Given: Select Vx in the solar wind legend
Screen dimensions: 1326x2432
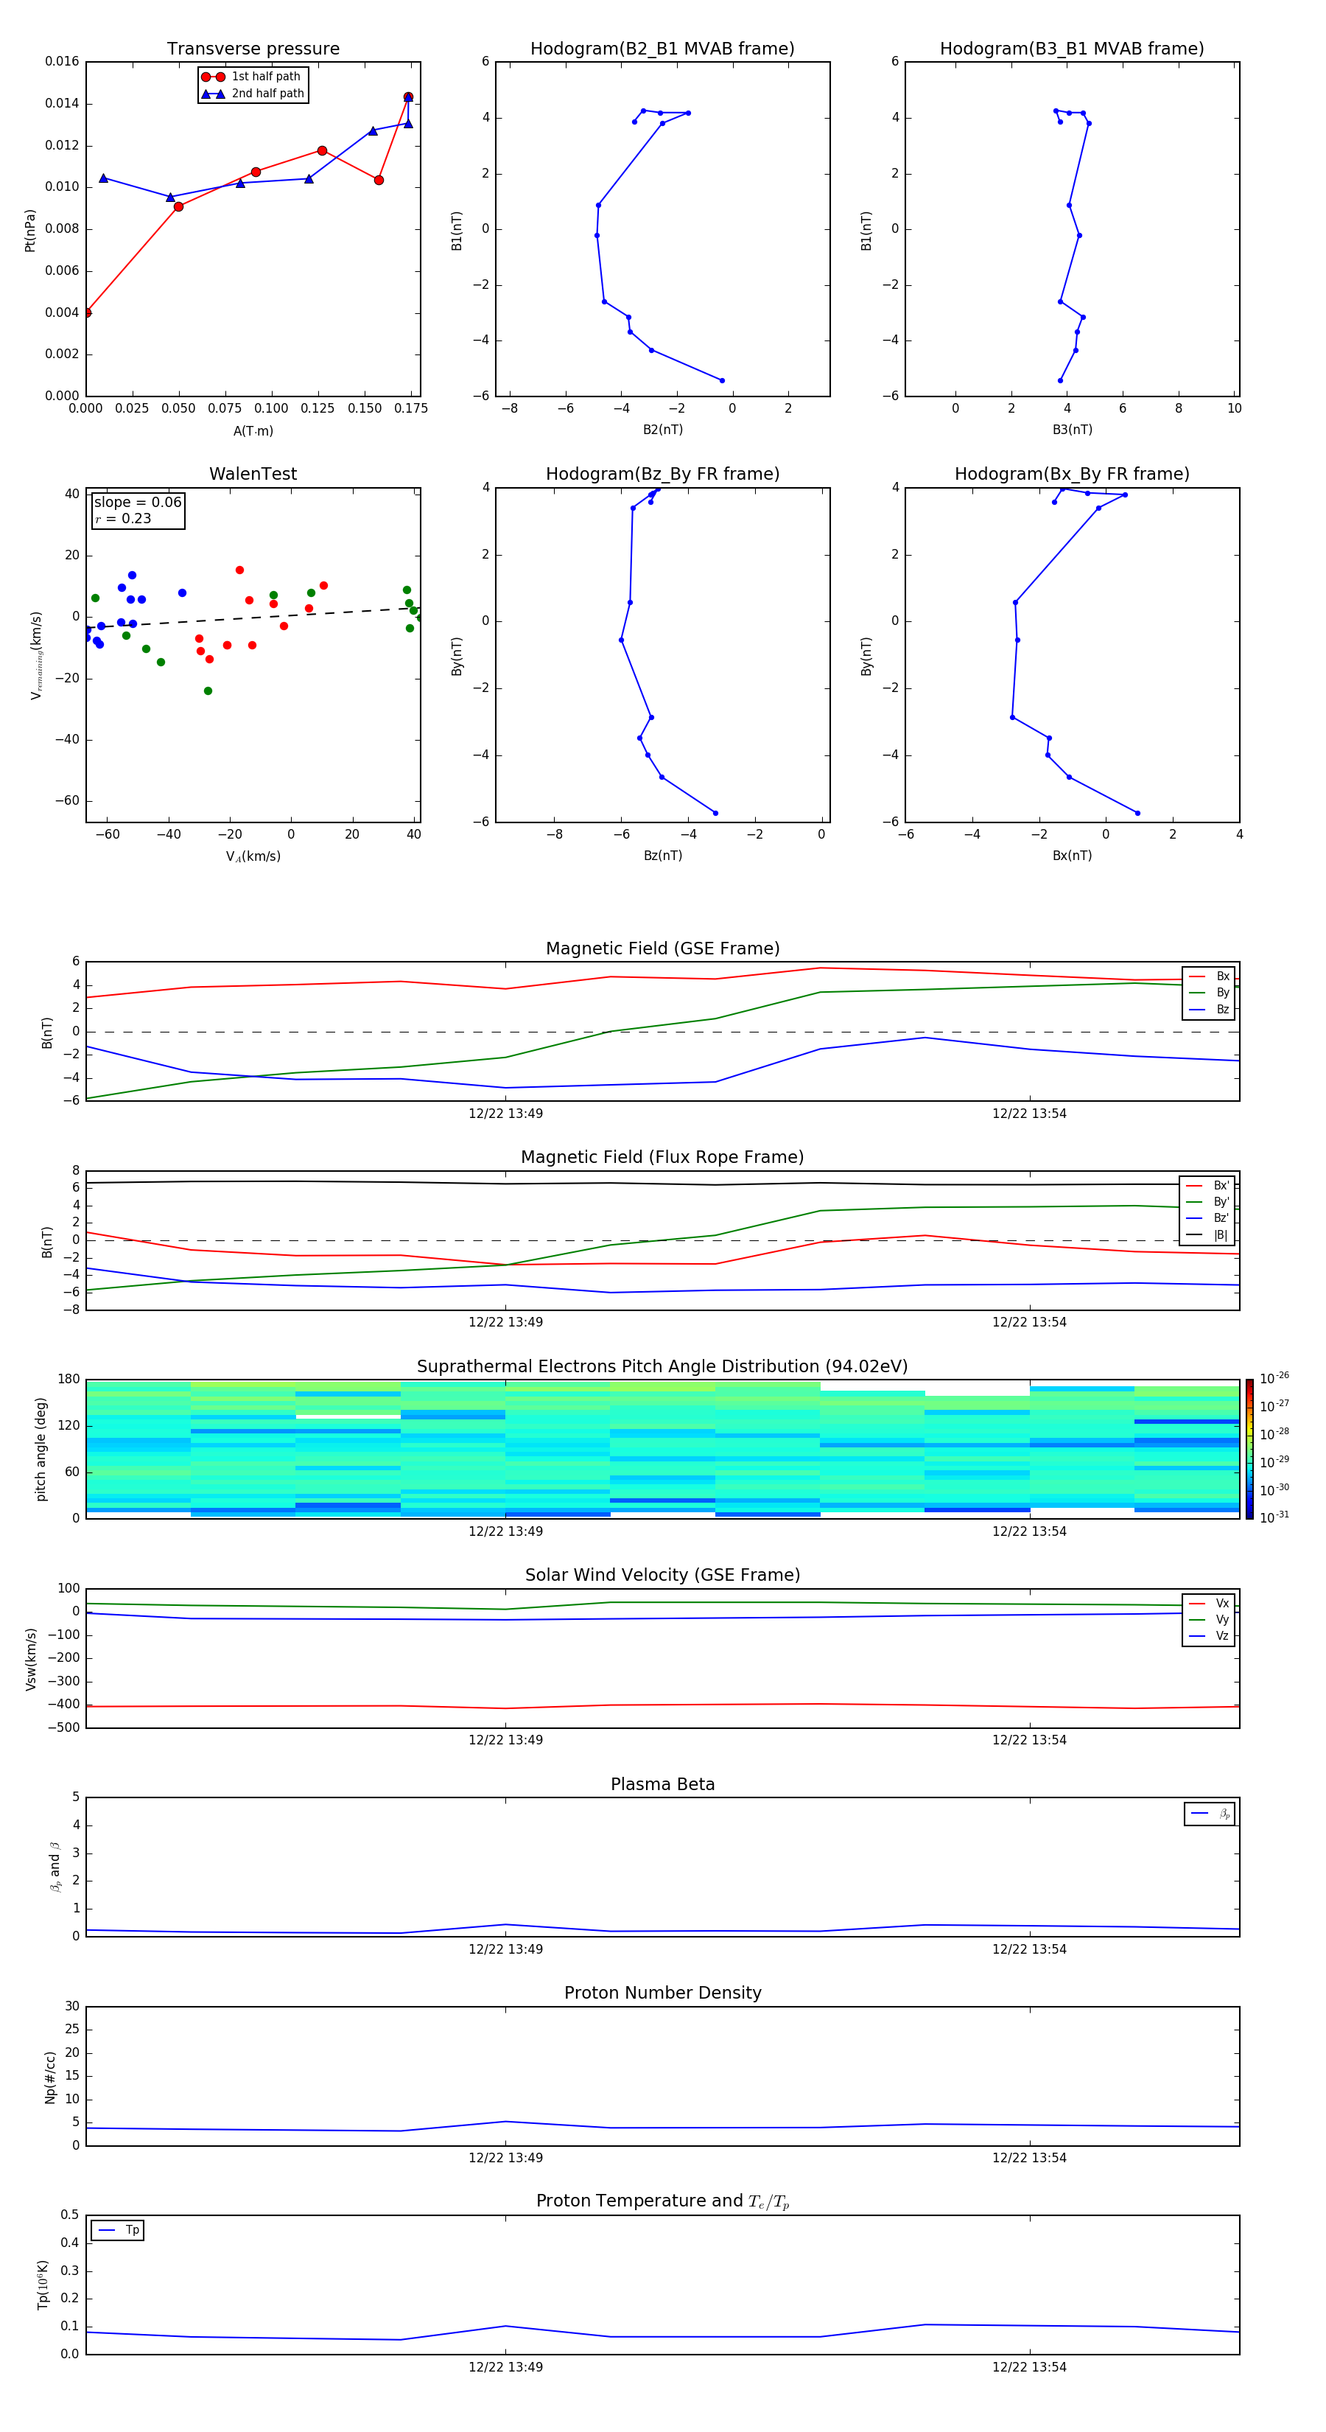Looking at the screenshot, I should pyautogui.click(x=1210, y=1604).
